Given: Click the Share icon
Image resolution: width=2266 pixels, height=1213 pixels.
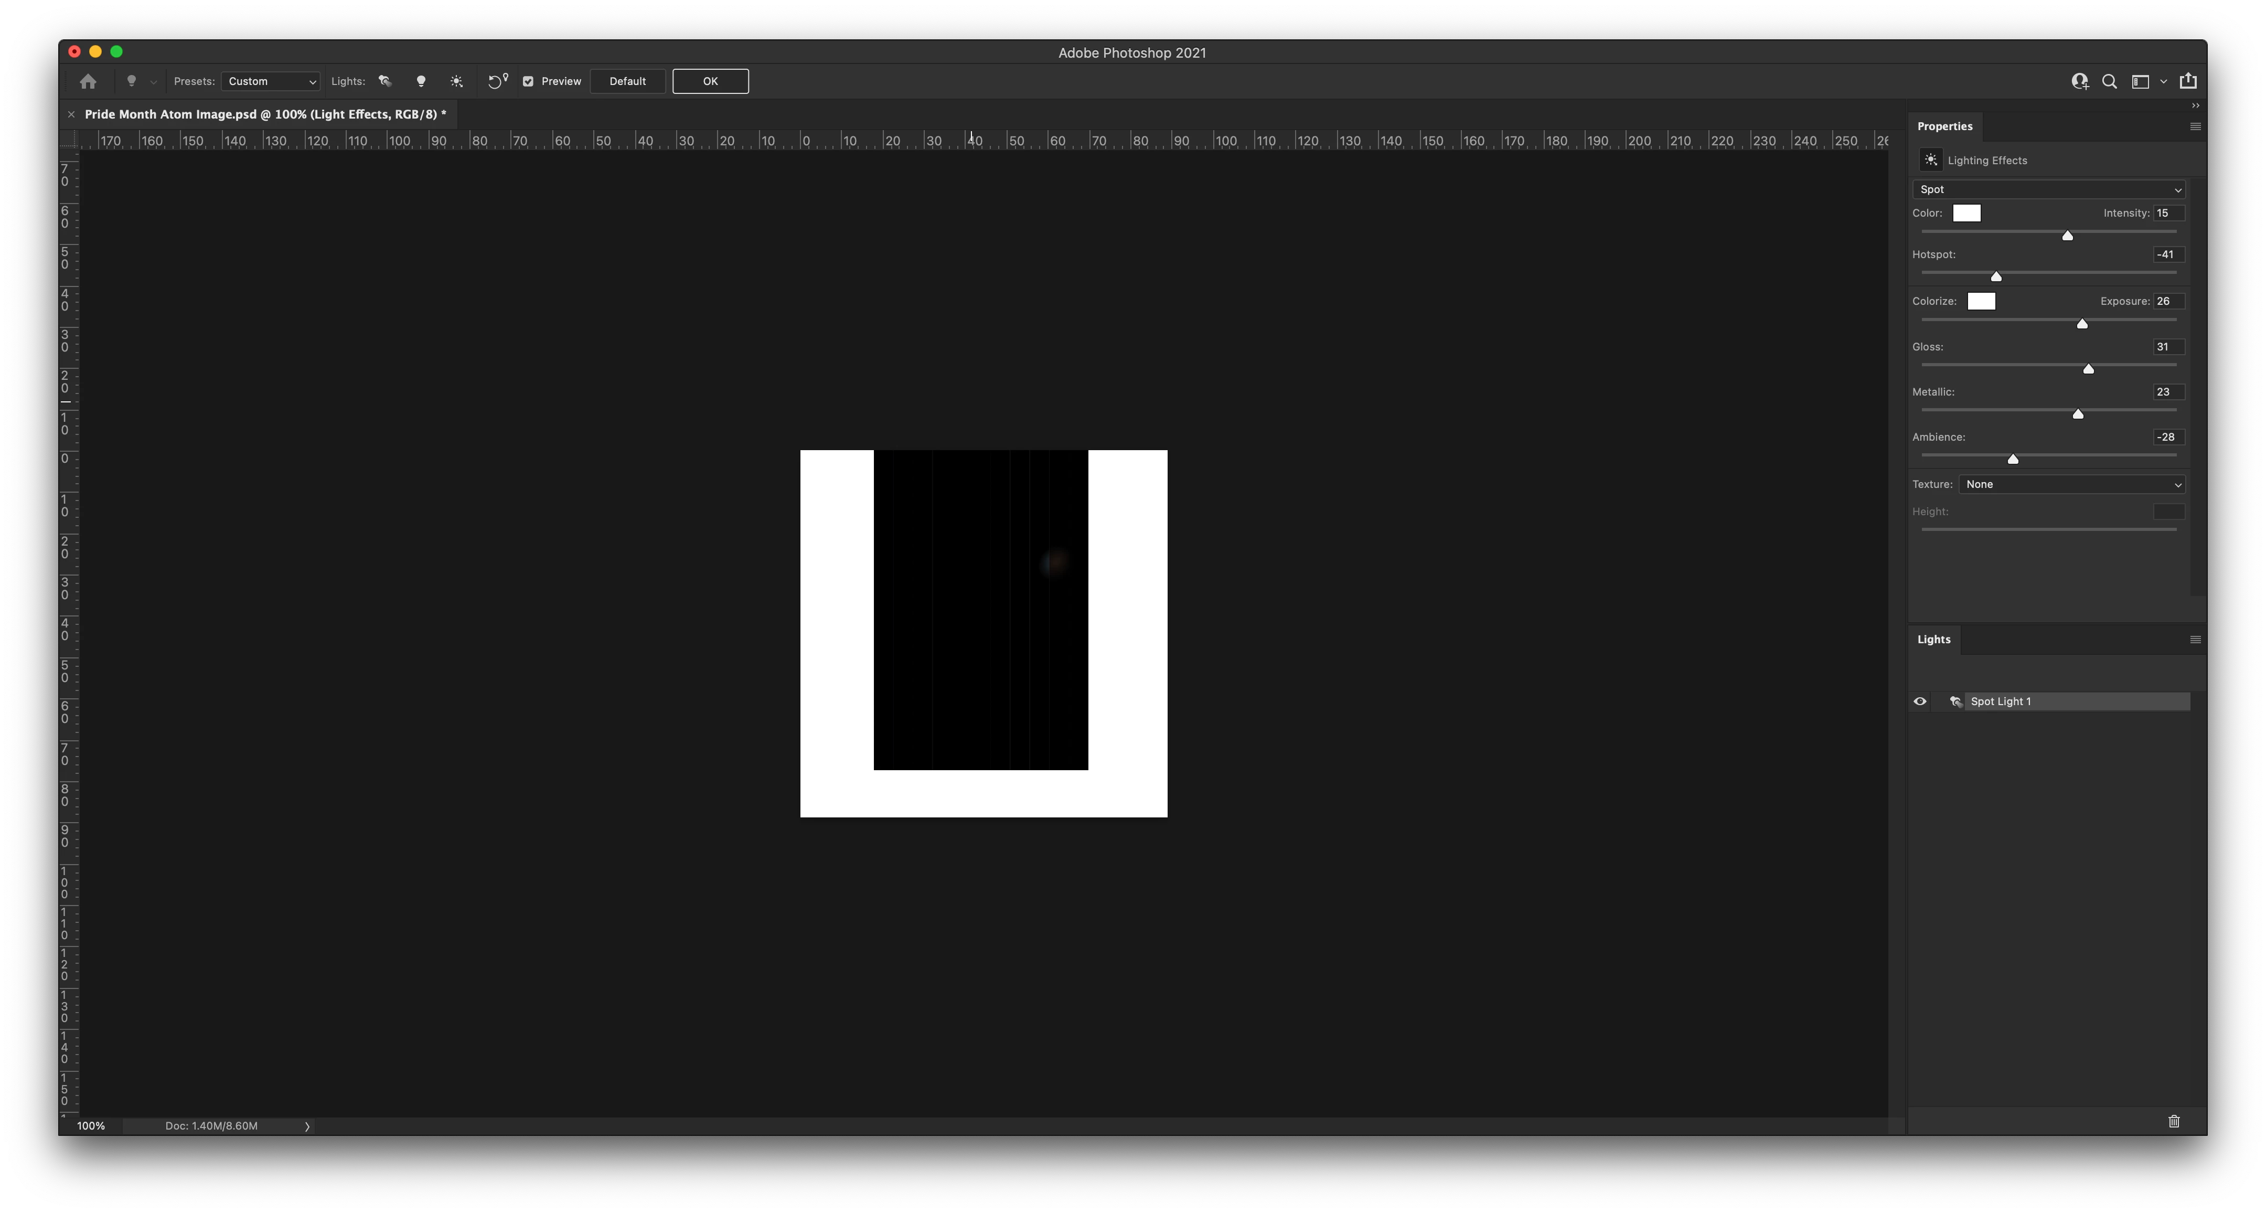Looking at the screenshot, I should click(x=2188, y=81).
